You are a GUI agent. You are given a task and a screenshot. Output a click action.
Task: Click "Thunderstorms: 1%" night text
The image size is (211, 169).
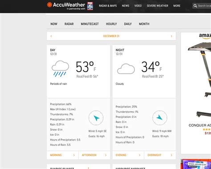pyautogui.click(x=127, y=112)
